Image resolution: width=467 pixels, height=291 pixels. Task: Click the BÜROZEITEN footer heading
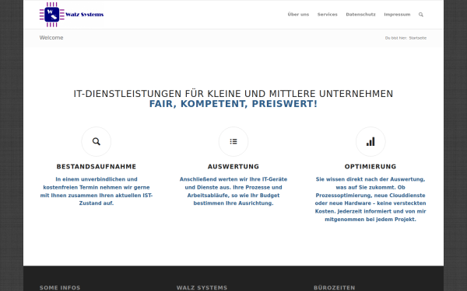click(334, 288)
